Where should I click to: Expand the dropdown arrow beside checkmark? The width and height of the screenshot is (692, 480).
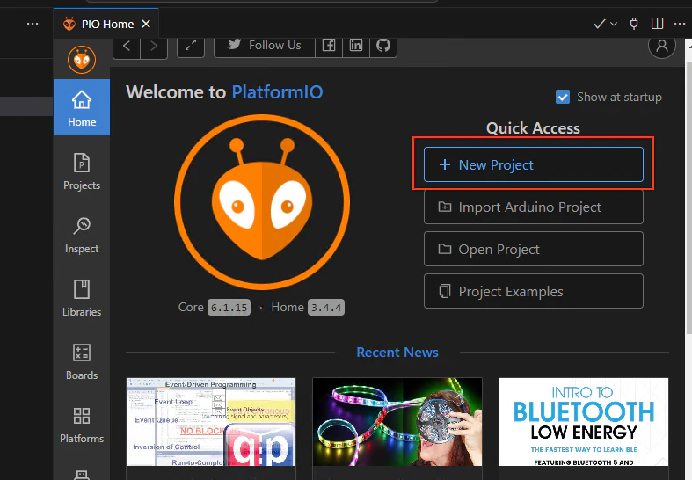tap(614, 24)
